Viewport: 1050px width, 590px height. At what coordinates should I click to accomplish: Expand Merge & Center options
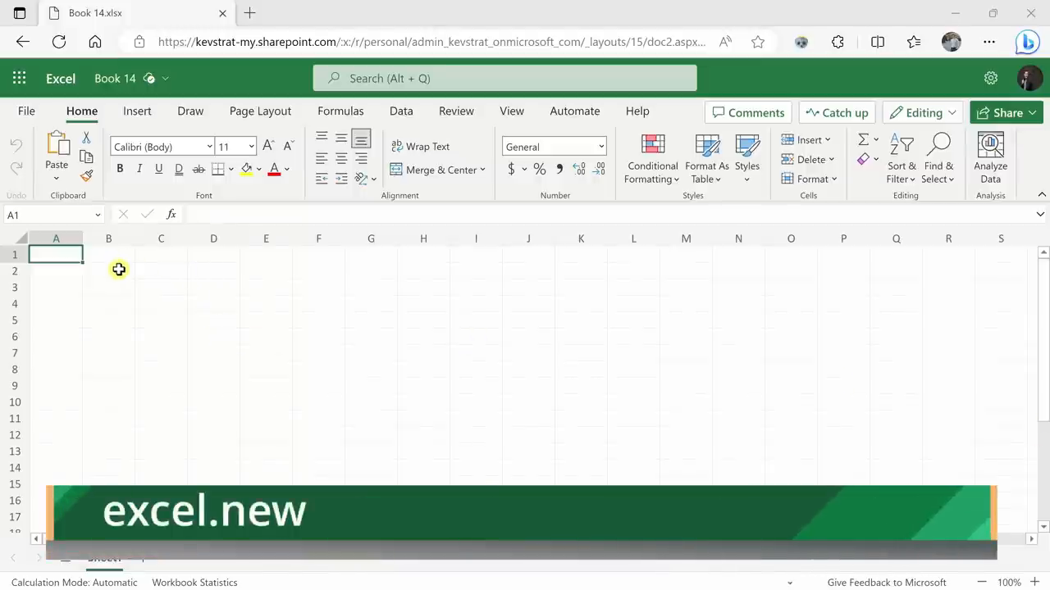[x=482, y=170]
